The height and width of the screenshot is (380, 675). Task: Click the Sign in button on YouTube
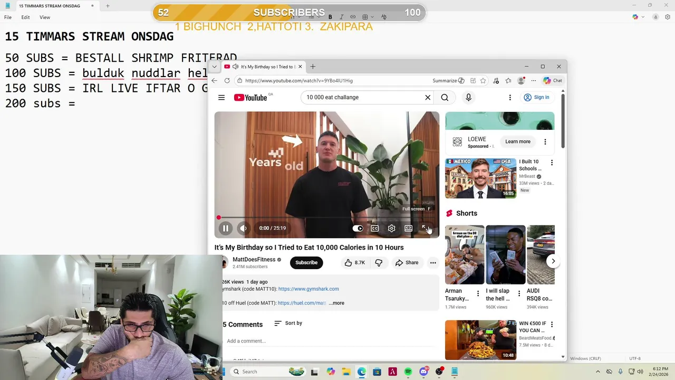click(536, 97)
